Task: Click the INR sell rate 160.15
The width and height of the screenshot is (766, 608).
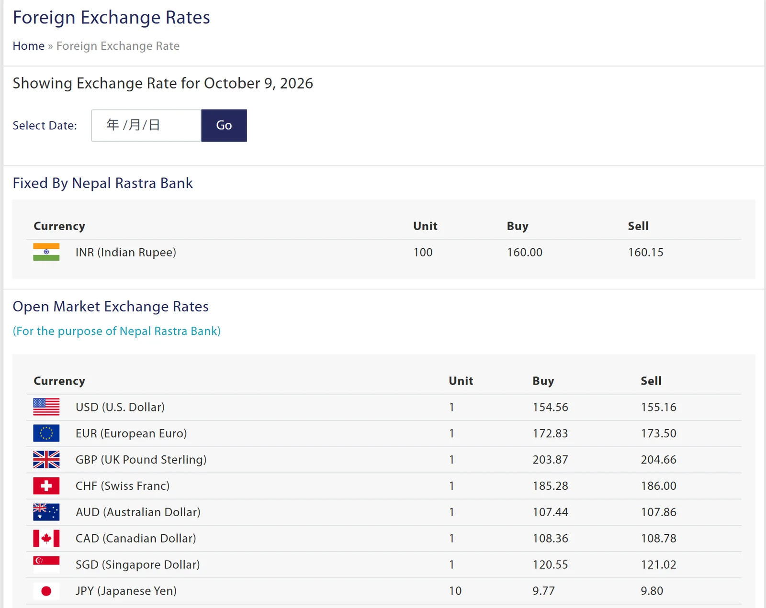Action: pyautogui.click(x=646, y=252)
